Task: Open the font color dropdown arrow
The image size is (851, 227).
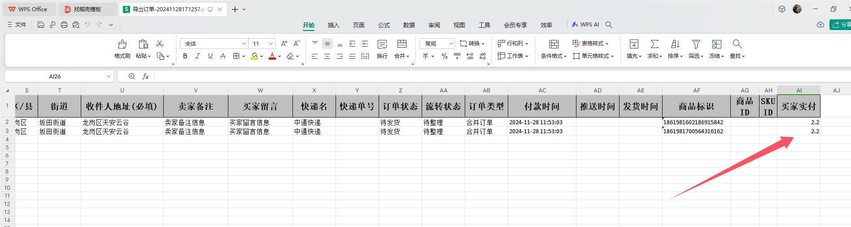Action: pyautogui.click(x=279, y=57)
